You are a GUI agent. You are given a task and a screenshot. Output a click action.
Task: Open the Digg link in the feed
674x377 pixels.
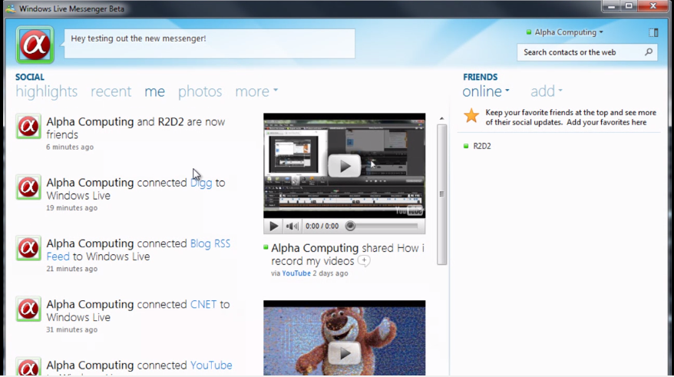tap(201, 184)
